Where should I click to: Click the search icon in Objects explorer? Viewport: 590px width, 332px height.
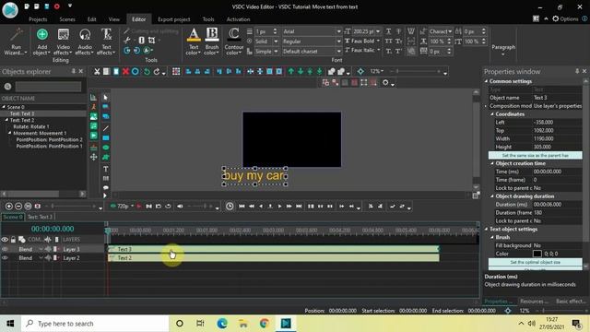pyautogui.click(x=7, y=87)
